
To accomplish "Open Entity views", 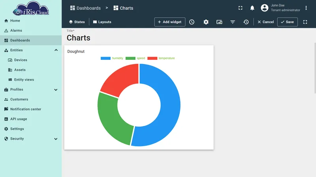I will click(31, 80).
